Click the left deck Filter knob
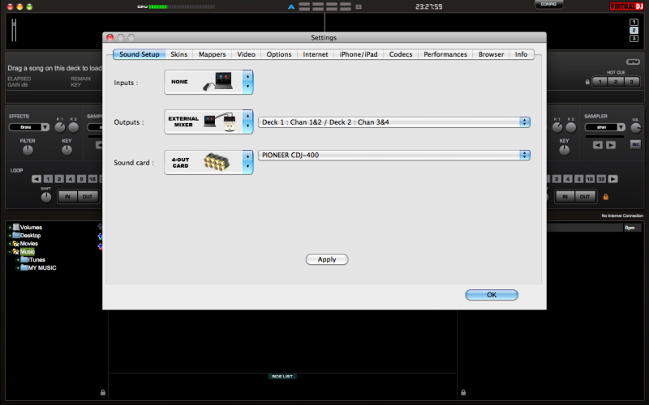Screen dimensions: 649x405 click(x=28, y=150)
